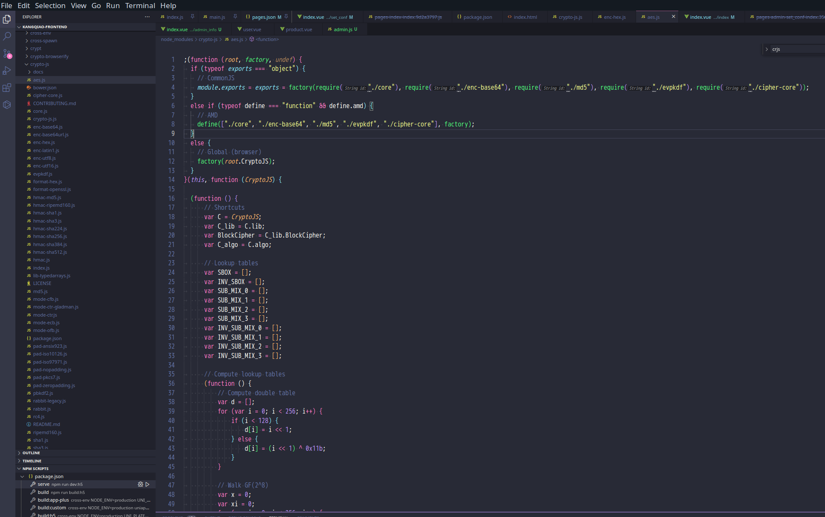Run the serve npm script
Viewport: 825px width, 517px height.
pyautogui.click(x=147, y=485)
